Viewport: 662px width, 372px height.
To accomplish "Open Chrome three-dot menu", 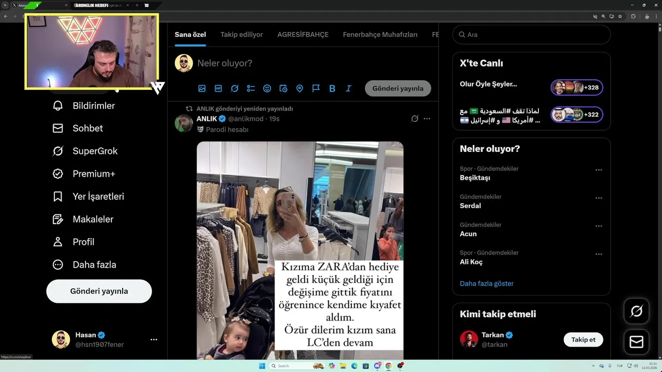I will pos(656,16).
